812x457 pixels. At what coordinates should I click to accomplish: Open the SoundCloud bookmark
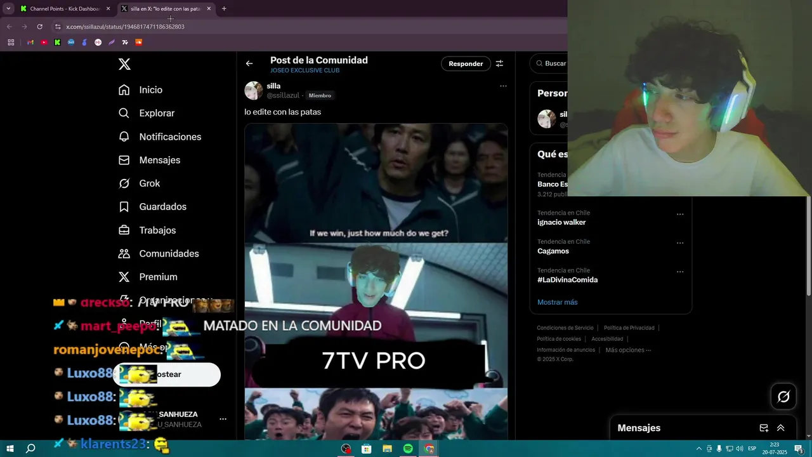pos(139,43)
